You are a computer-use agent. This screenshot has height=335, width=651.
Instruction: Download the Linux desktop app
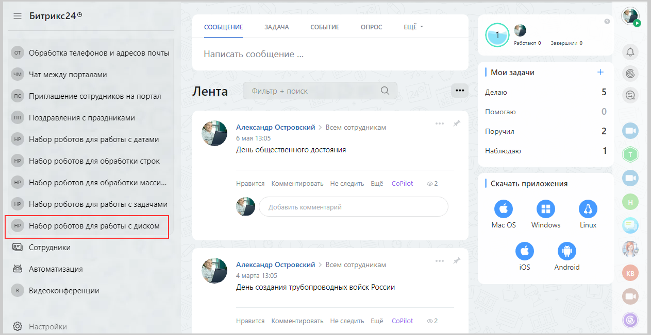[588, 209]
